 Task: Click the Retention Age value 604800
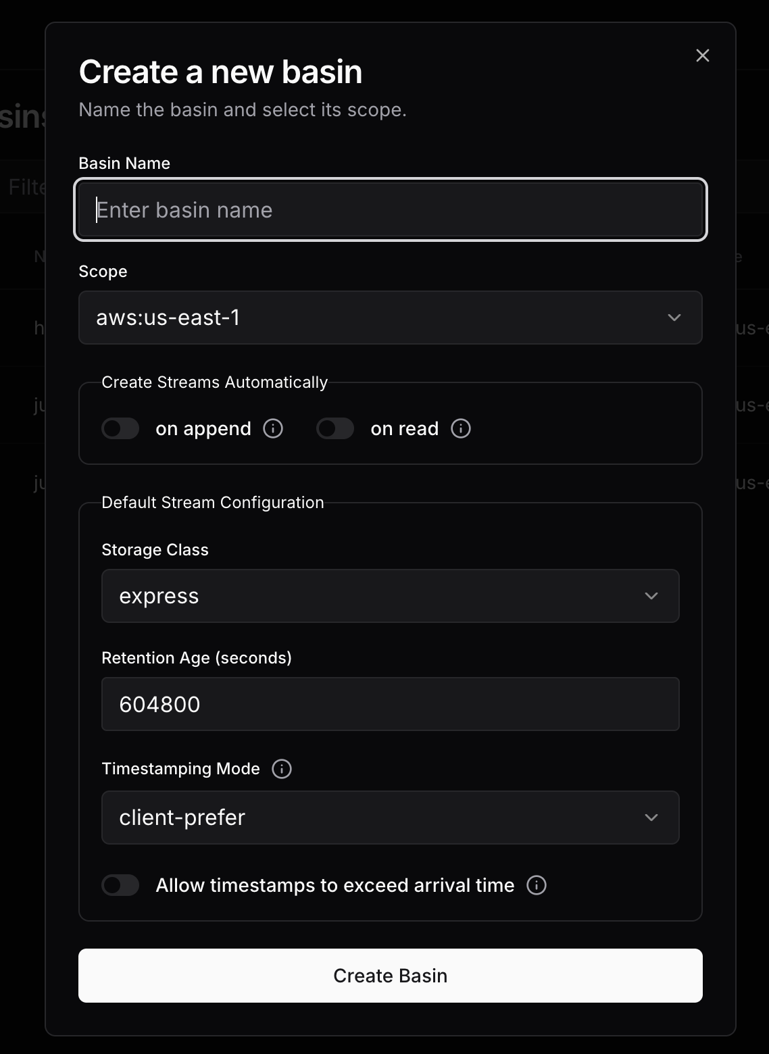tap(391, 704)
